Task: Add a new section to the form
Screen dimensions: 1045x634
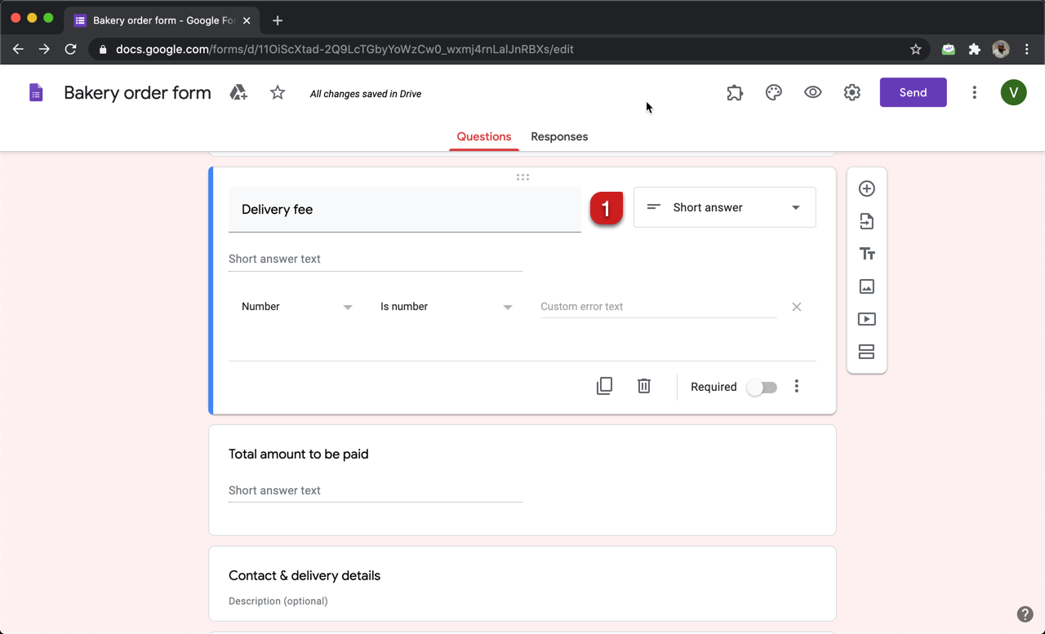Action: 866,351
